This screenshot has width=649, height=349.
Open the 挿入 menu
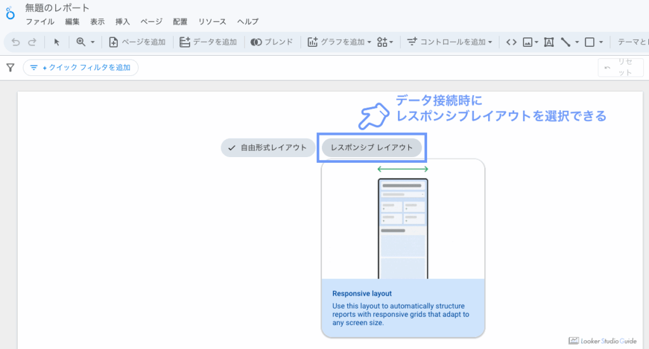pos(122,22)
